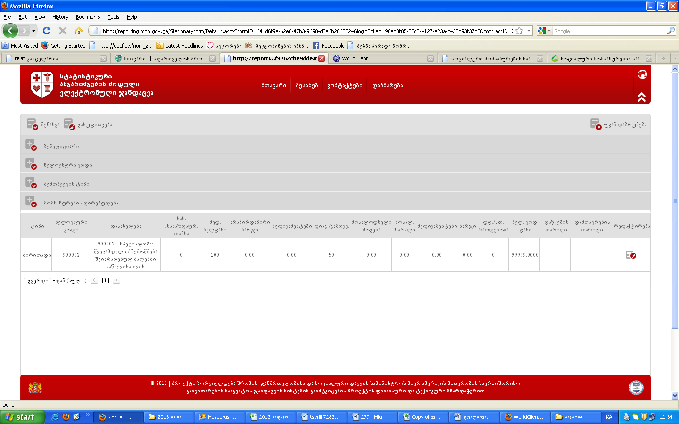Click the გასუფთავება (clear) icon
Image resolution: width=679 pixels, height=424 pixels.
pos(69,124)
